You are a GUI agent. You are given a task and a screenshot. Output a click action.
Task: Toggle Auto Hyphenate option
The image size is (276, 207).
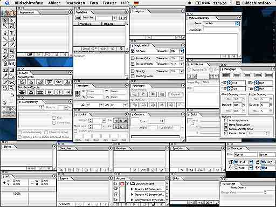pyautogui.click(x=226, y=120)
